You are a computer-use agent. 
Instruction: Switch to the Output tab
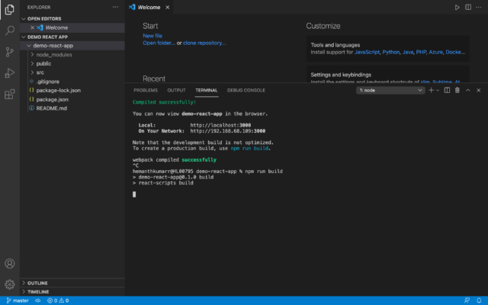176,90
